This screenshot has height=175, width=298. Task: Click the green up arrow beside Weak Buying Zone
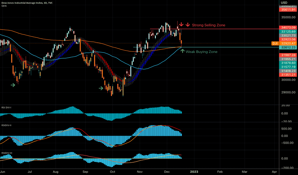[x=183, y=51]
